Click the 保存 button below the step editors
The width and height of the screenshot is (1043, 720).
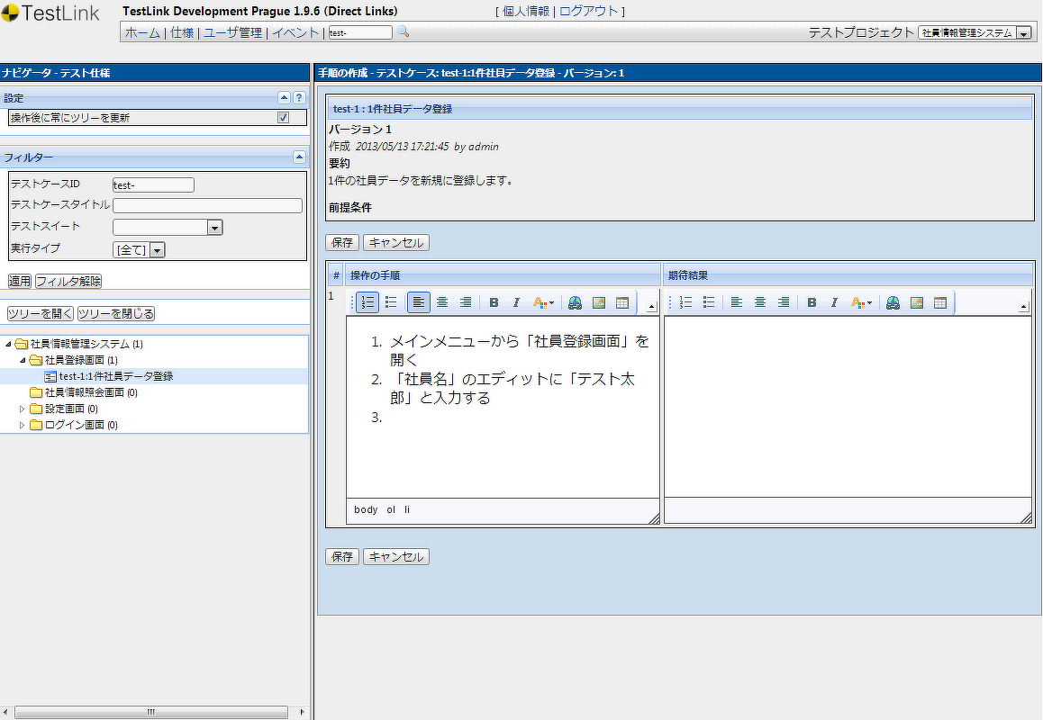coord(341,556)
